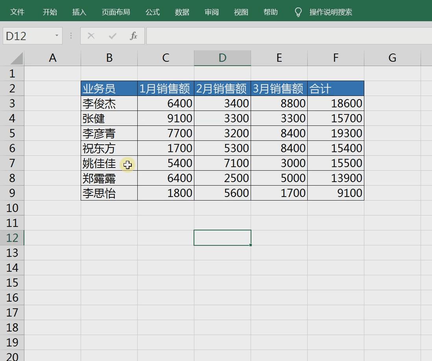The image size is (432, 361).
Task: Switch to the 数据 ribbon tab
Action: tap(182, 12)
